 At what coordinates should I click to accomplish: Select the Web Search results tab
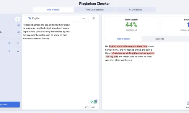(123, 39)
